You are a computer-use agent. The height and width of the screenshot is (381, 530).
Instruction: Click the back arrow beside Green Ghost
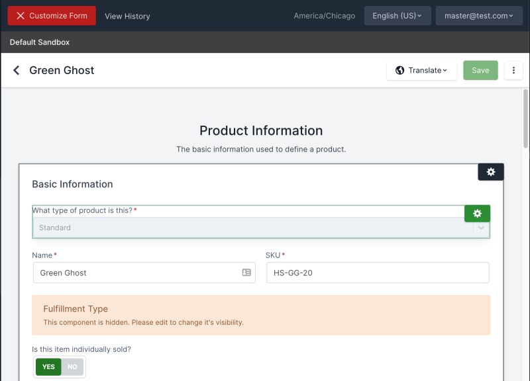coord(16,70)
